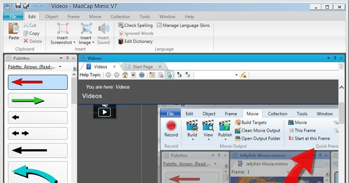
Task: Close the Videos document tab
Action: [114, 67]
